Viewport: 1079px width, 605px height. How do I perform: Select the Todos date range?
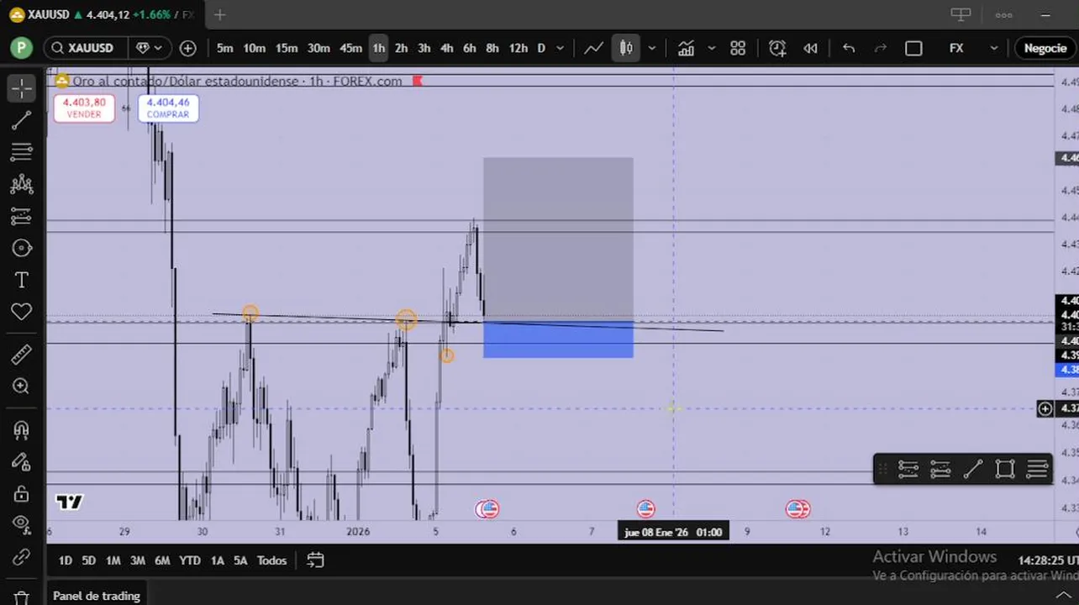[x=271, y=560]
